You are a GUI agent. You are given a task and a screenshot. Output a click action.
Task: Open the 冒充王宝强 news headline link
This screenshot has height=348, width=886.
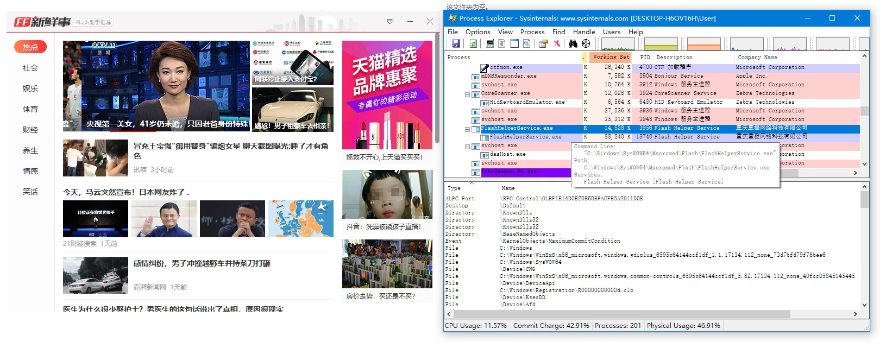(x=231, y=150)
